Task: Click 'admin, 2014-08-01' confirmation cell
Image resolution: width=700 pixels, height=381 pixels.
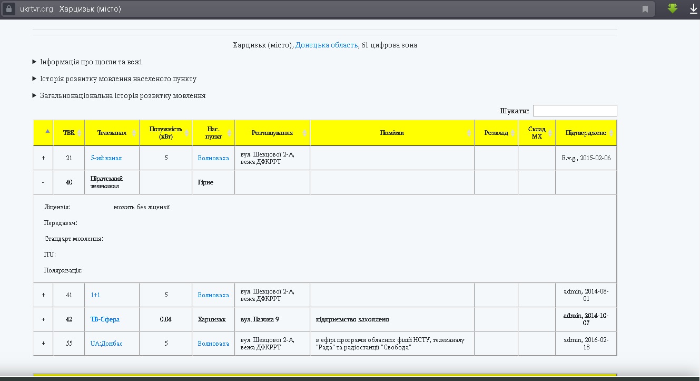Action: pos(586,295)
